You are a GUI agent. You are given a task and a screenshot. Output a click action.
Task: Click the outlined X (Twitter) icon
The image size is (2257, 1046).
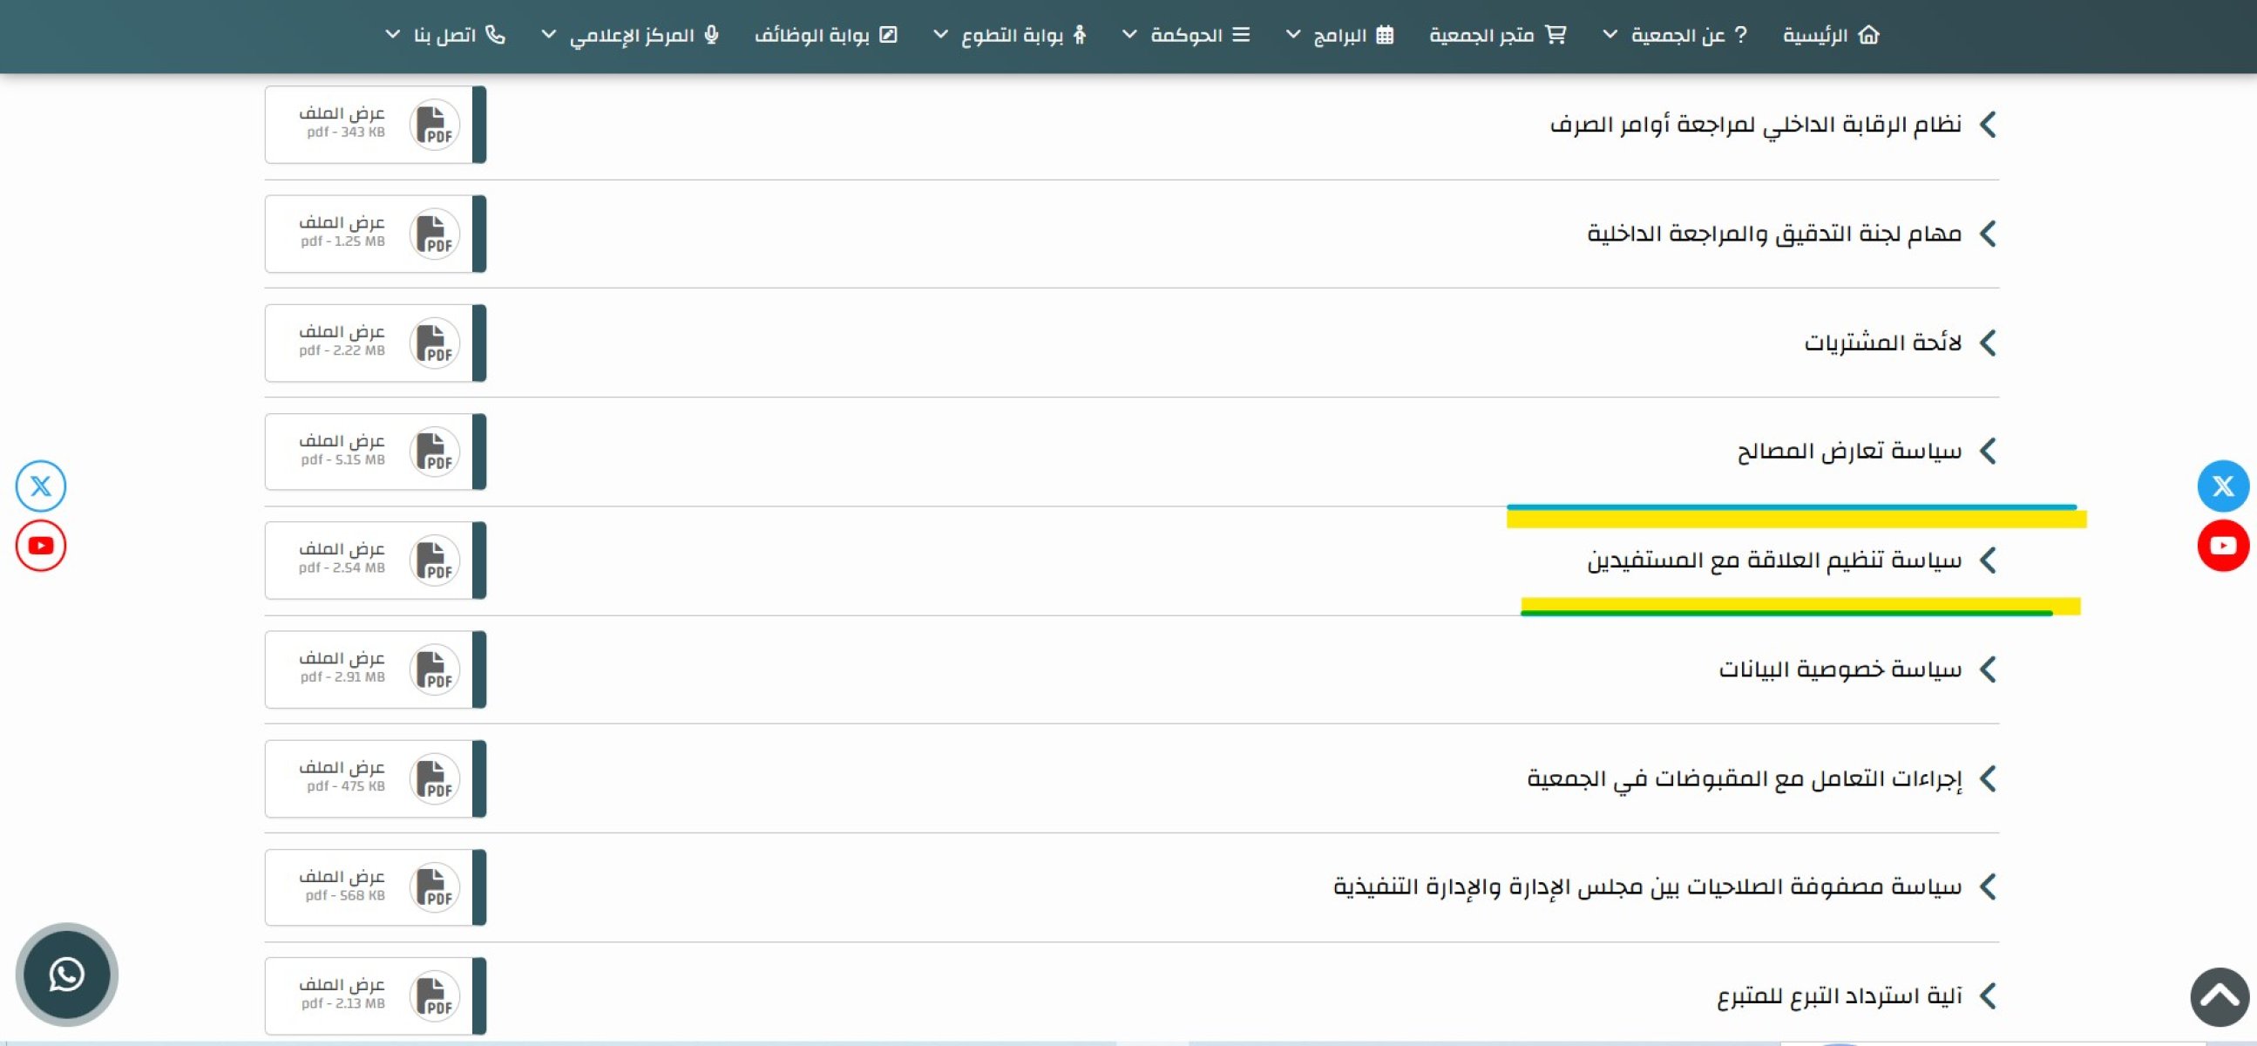(40, 486)
